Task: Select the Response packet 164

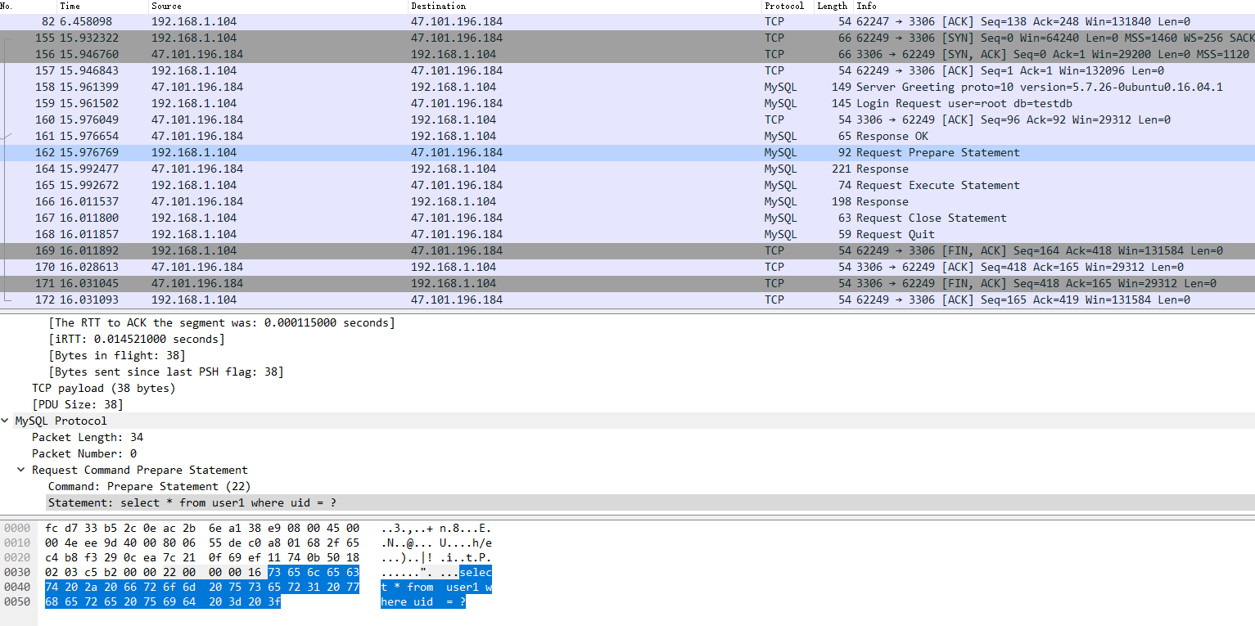Action: pyautogui.click(x=627, y=169)
